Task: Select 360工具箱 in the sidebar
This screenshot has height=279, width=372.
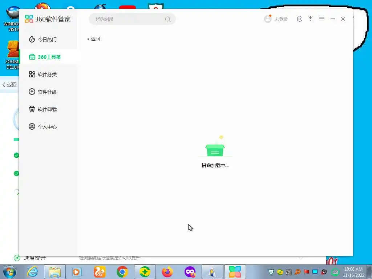Action: pos(48,57)
